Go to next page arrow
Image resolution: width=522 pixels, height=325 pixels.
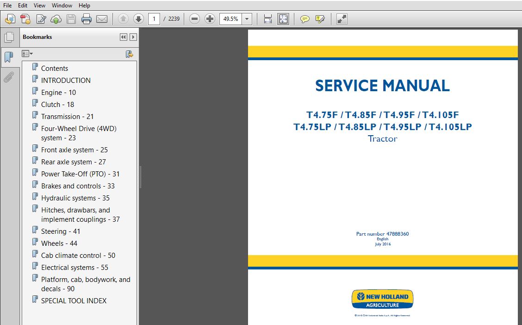[138, 19]
